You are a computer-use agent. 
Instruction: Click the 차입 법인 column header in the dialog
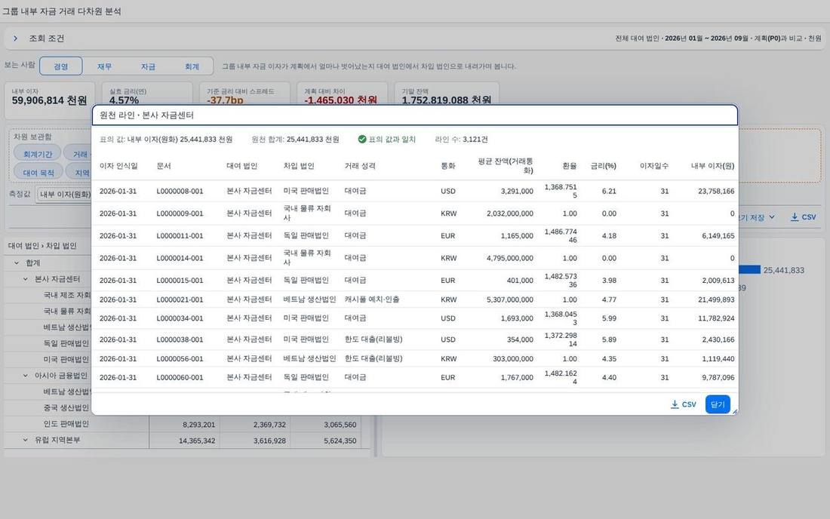(299, 166)
